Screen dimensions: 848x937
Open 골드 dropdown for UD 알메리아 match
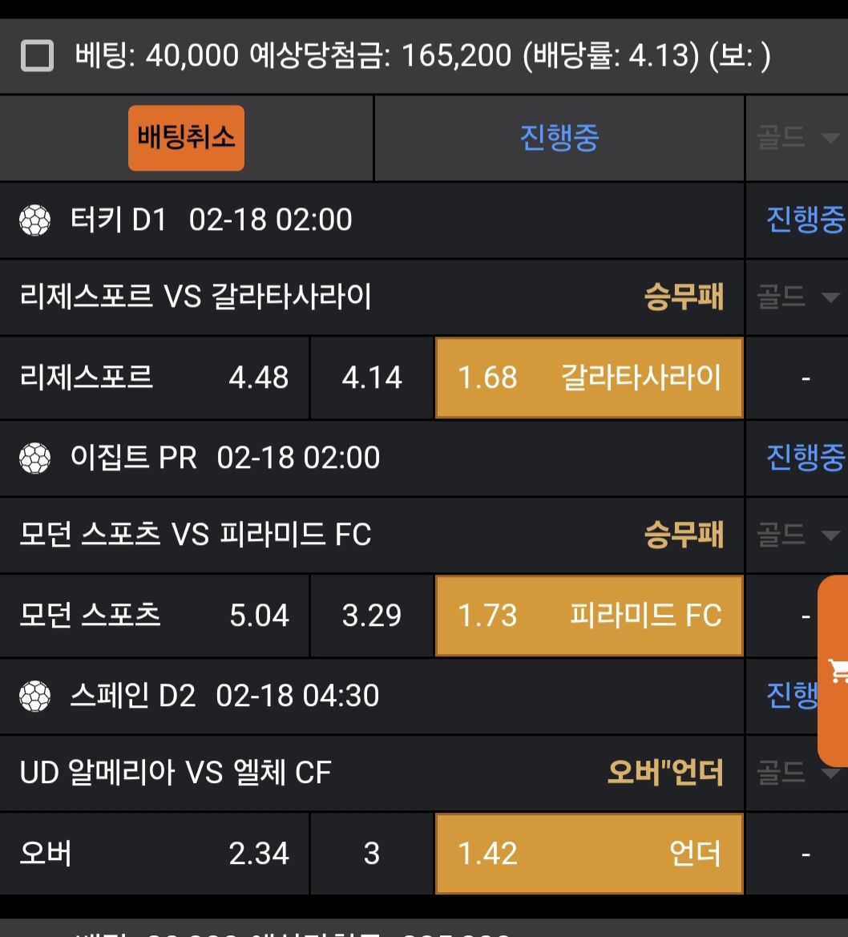point(797,773)
